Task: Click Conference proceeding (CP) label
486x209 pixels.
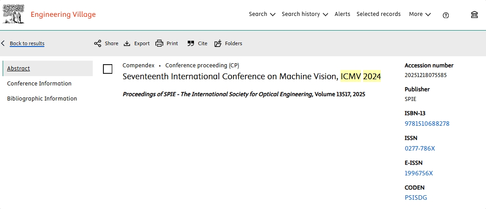Action: [x=202, y=66]
